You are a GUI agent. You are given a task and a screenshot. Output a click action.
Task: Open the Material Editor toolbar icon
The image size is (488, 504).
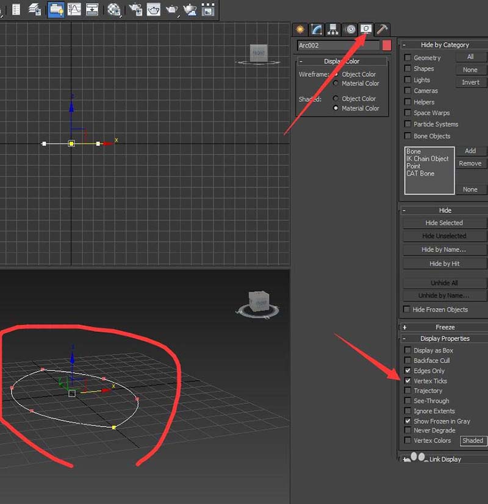114,9
